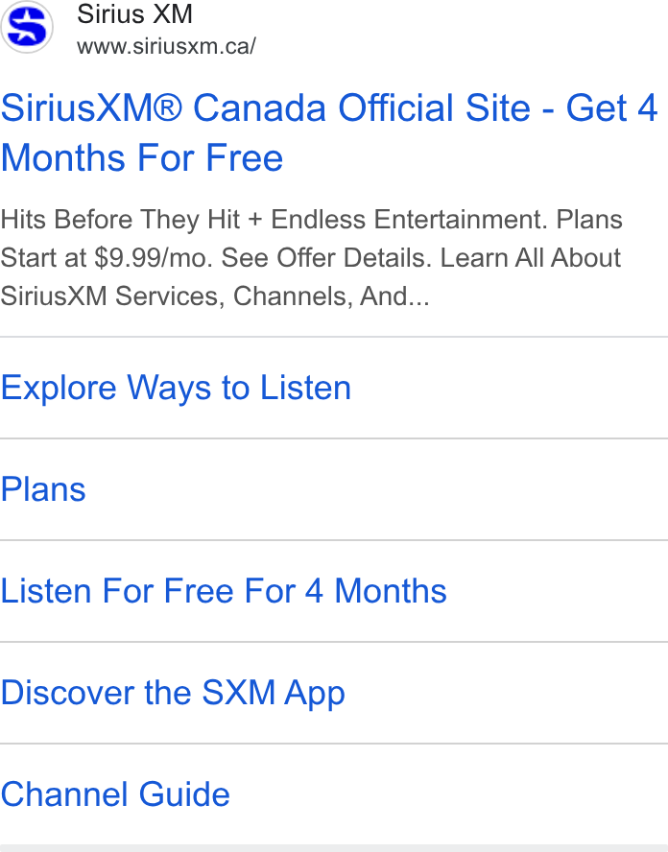The height and width of the screenshot is (852, 668).
Task: Click the gray separator bar below Channel Guide
Action: pos(334,848)
